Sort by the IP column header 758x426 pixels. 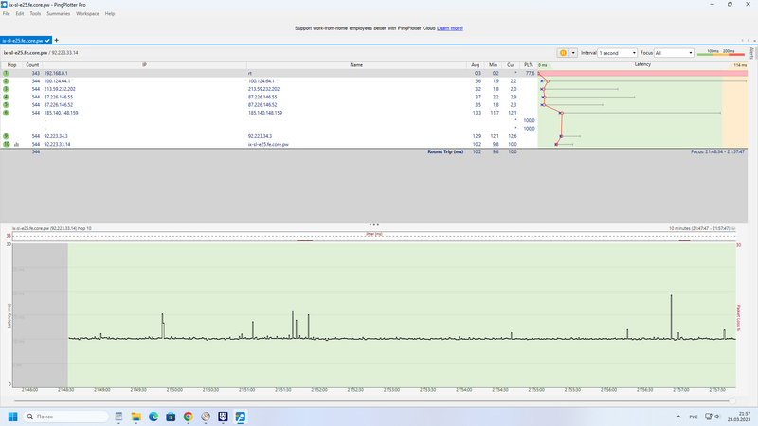point(144,64)
